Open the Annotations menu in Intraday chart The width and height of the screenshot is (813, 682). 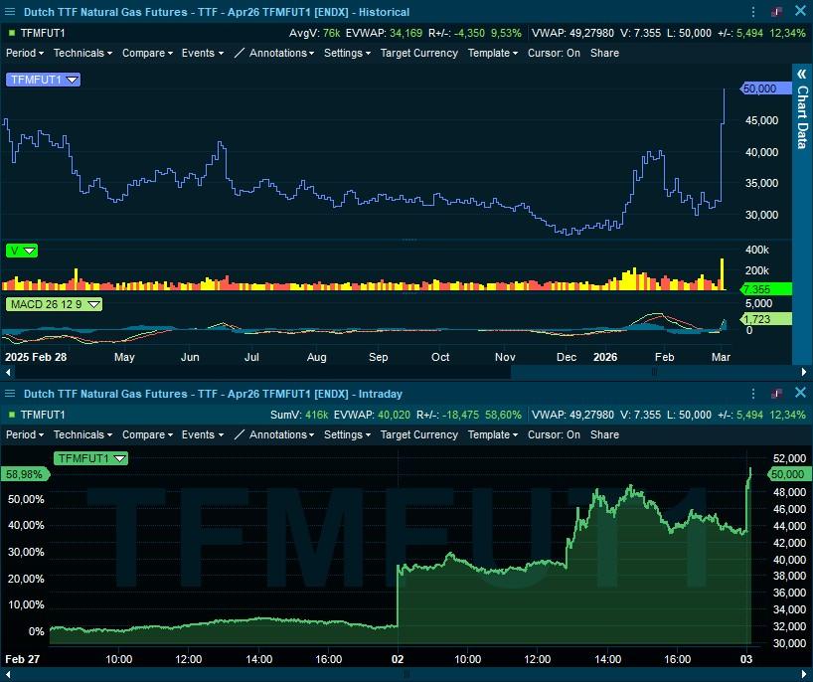[274, 434]
